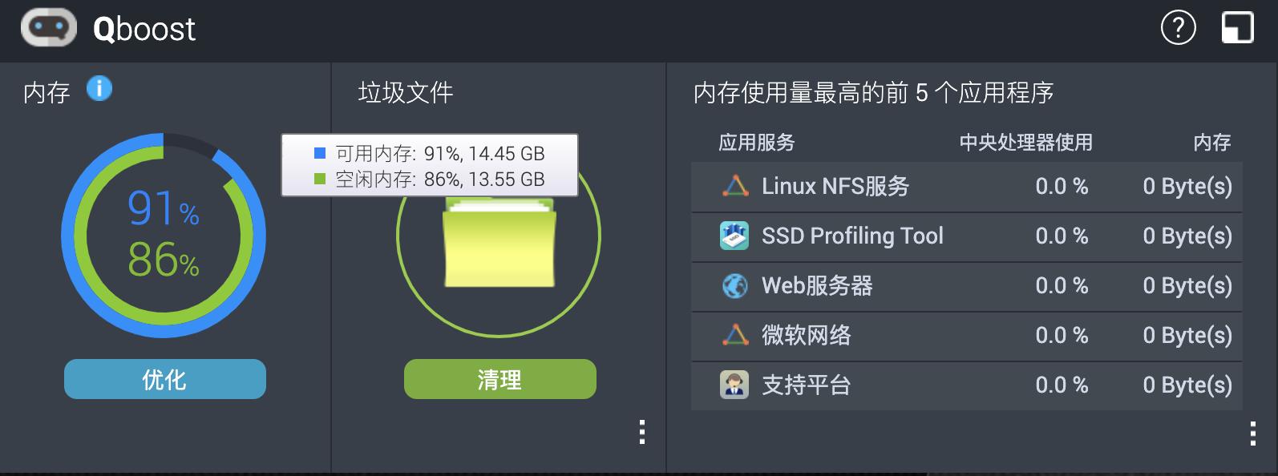Click the widget layout icon top right
This screenshot has width=1278, height=476.
[1238, 26]
